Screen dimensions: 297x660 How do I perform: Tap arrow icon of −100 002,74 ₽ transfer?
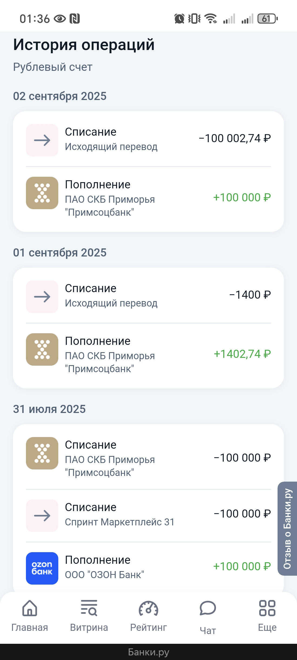click(42, 140)
